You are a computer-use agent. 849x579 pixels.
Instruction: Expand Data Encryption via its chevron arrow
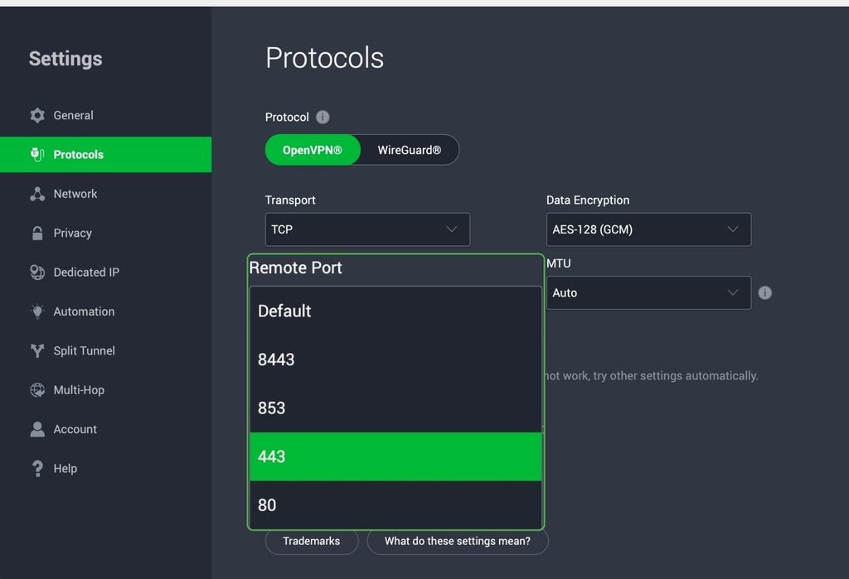click(733, 229)
